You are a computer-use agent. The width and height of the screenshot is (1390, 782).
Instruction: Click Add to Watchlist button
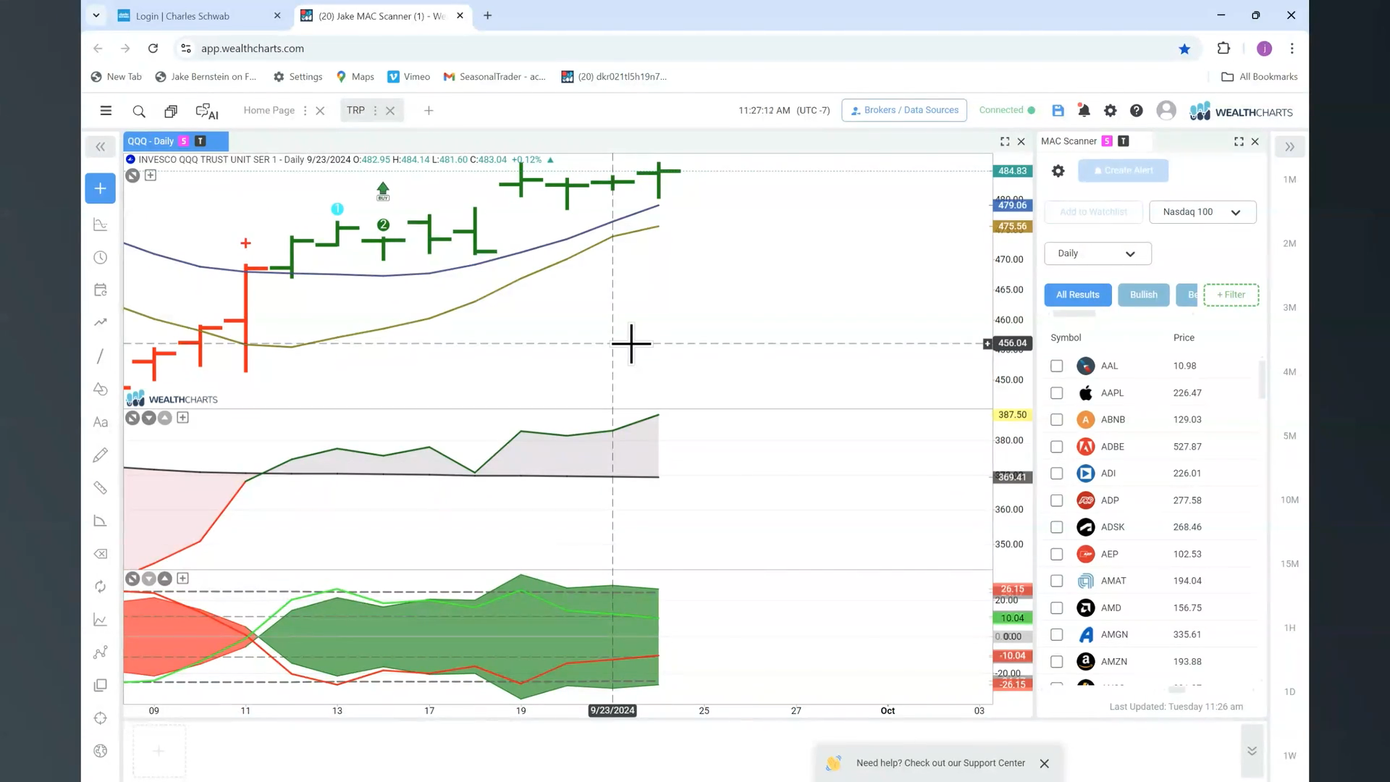point(1093,212)
